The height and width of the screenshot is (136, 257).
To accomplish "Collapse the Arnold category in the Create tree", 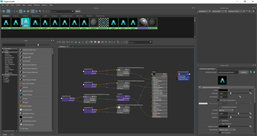I will [x=3, y=75].
